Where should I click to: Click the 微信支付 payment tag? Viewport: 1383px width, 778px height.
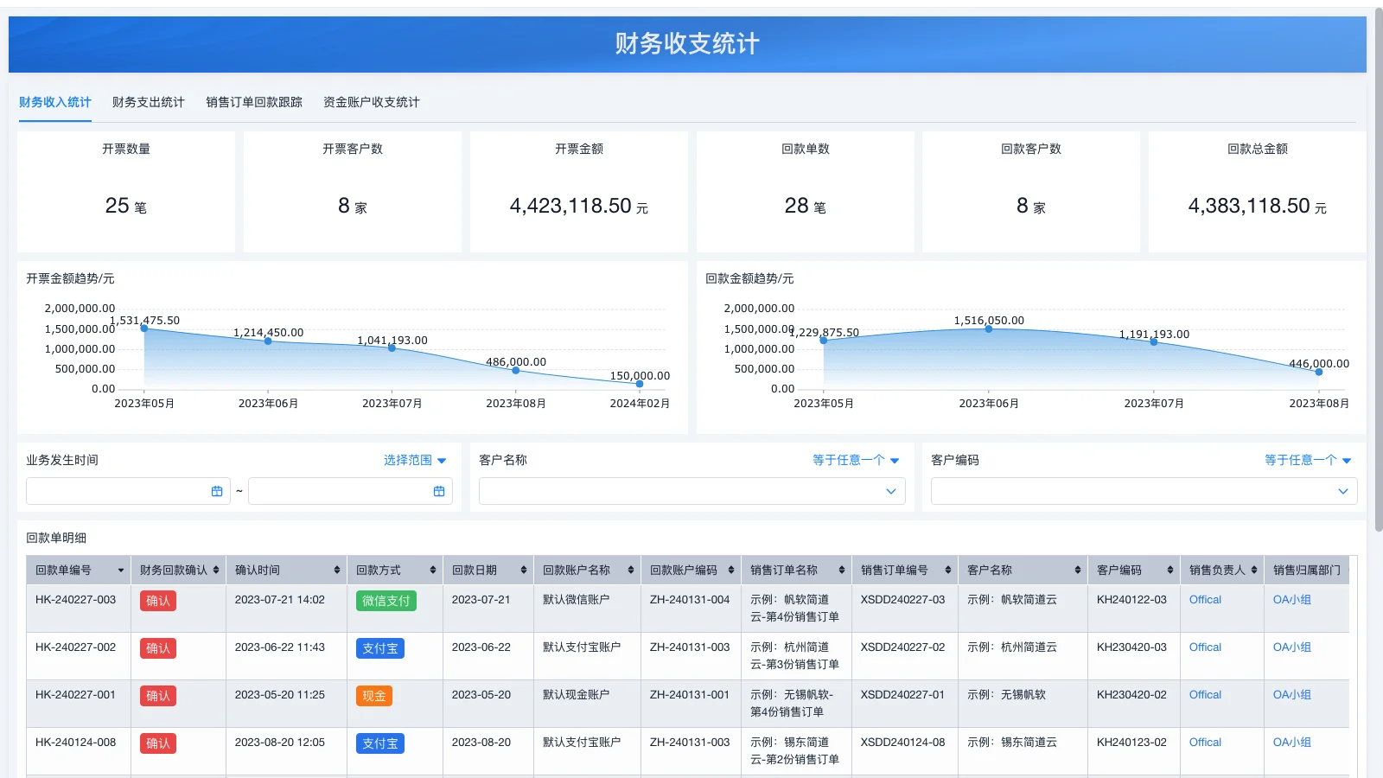click(386, 600)
